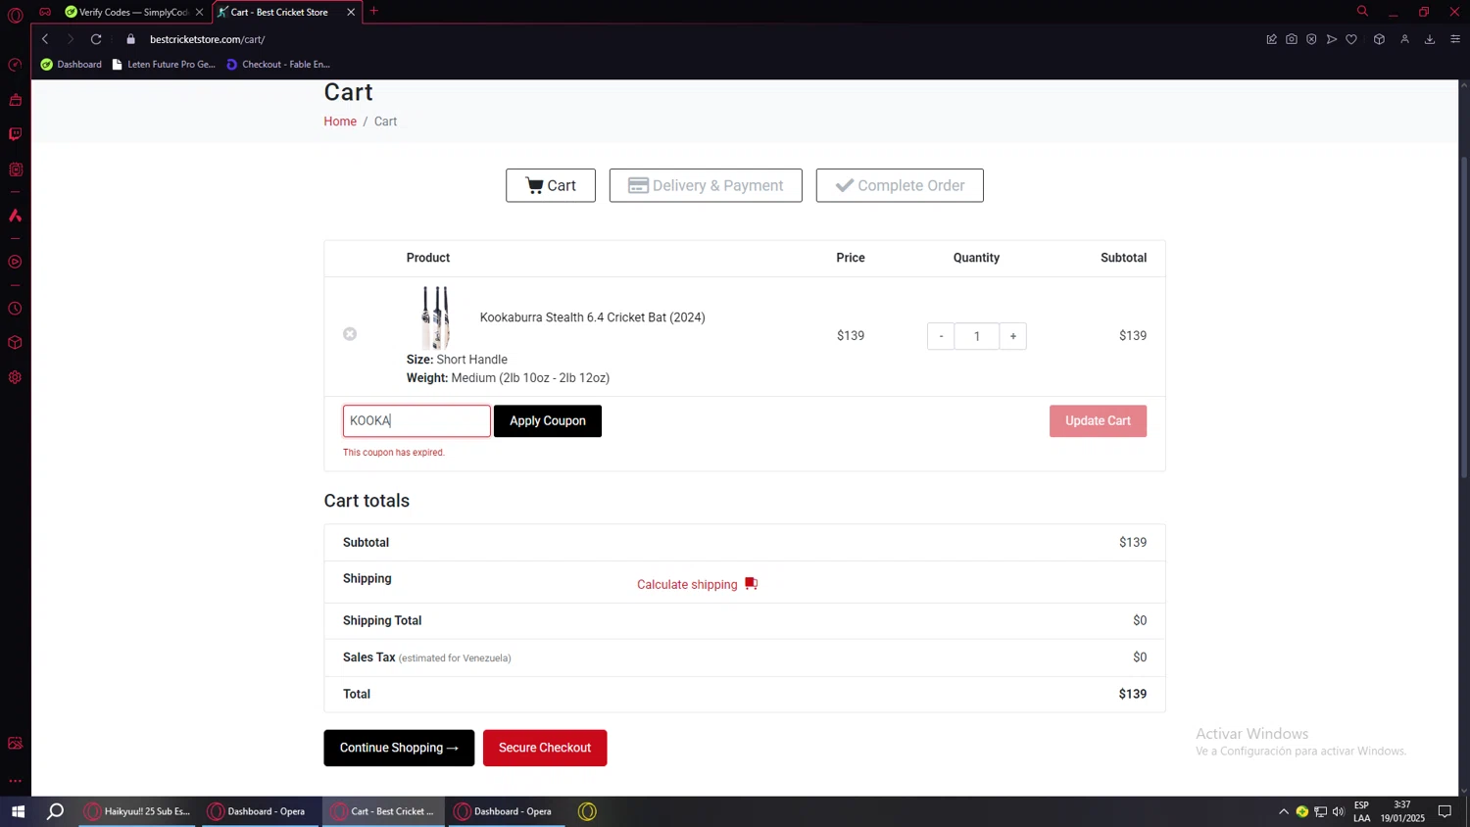
Task: Show hidden system tray icons
Action: 1284,811
